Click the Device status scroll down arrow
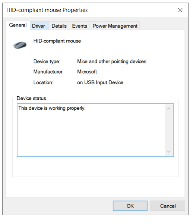193x224 pixels. (169, 152)
